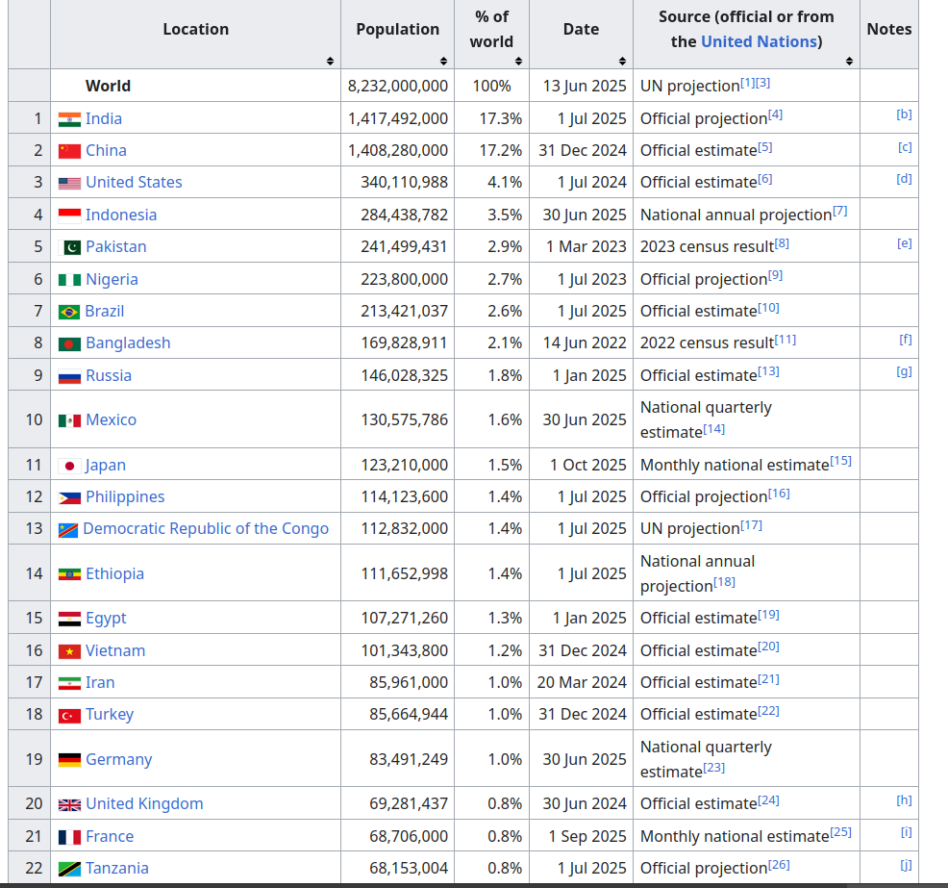Image resolution: width=948 pixels, height=888 pixels.
Task: Click the Nigeria flag icon
Action: (69, 280)
